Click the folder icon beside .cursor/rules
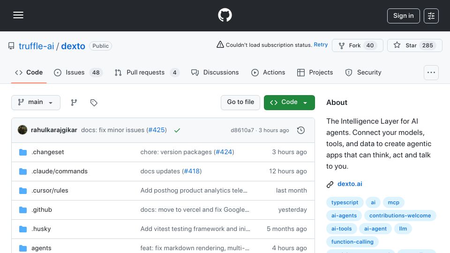 pos(23,191)
